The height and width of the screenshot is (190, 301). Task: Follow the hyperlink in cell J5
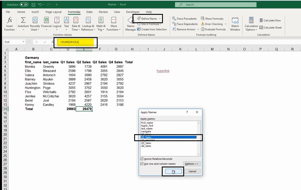163,71
